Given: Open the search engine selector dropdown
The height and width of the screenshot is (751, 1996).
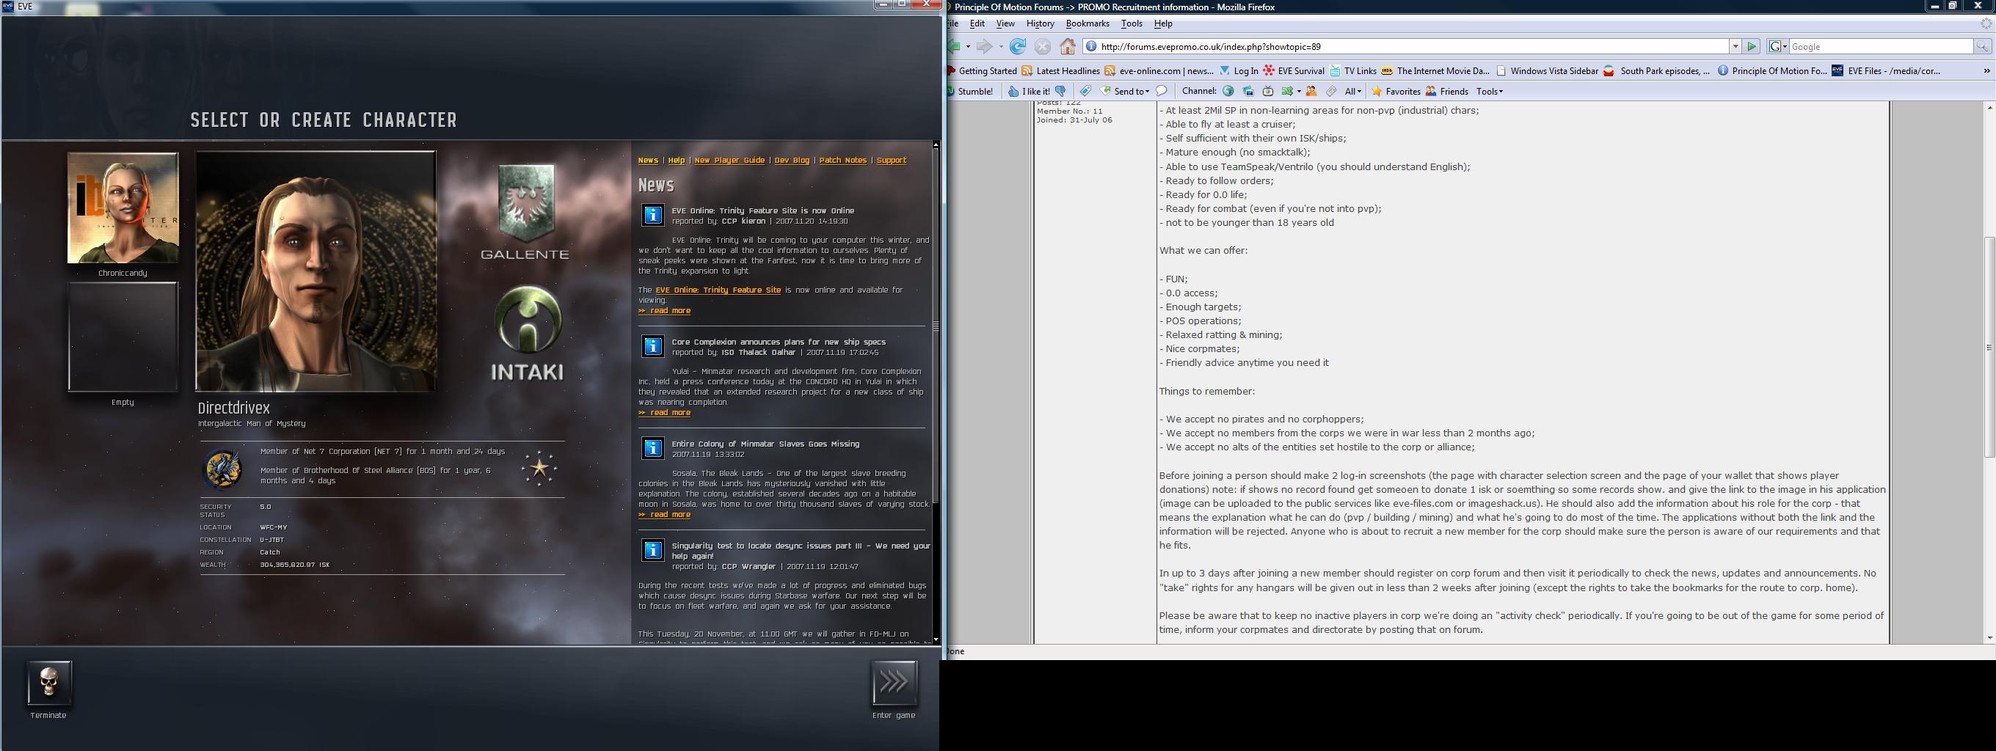Looking at the screenshot, I should [1777, 46].
